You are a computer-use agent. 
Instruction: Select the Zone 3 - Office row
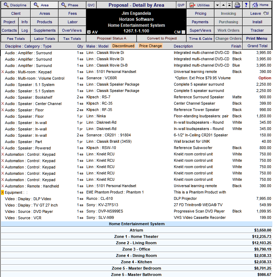point(136,249)
